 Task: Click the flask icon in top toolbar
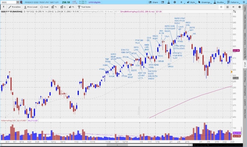pos(169,2)
